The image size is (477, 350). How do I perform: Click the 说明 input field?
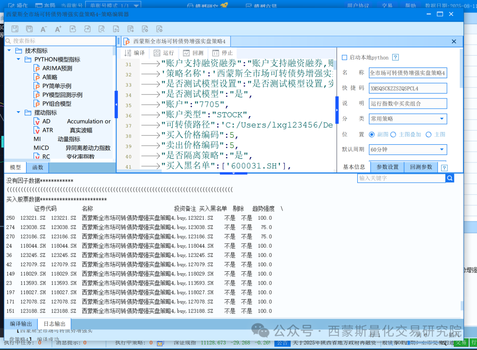coord(408,104)
